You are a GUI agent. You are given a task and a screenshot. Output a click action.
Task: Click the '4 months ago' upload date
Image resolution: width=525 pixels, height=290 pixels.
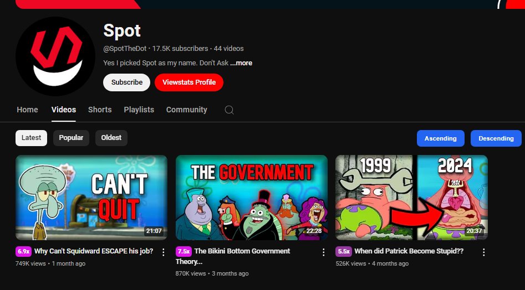(390, 263)
